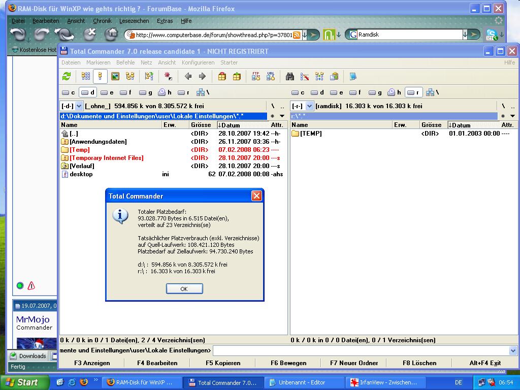The image size is (520, 390).
Task: Open Firefox address bar dropdown arrow
Action: point(305,35)
